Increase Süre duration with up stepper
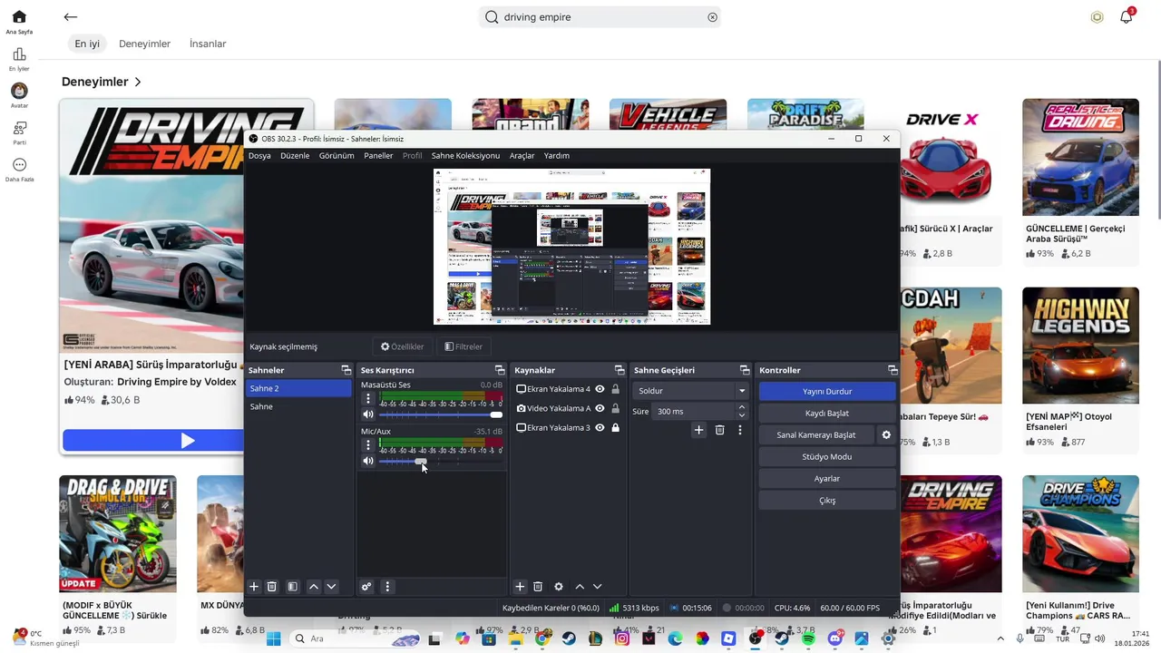This screenshot has width=1161, height=653. (x=742, y=407)
